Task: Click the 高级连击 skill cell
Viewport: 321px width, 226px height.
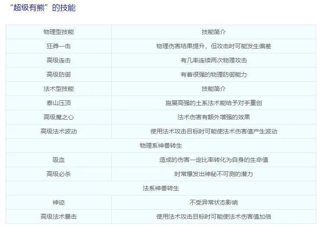Action: 59,60
